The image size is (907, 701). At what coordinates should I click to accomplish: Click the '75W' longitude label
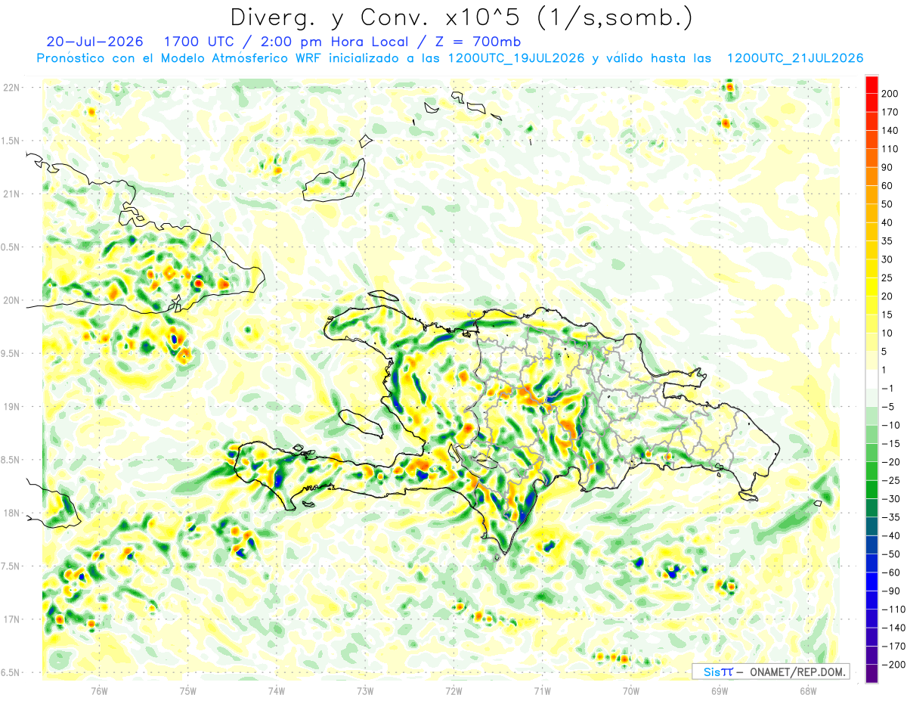tap(188, 690)
